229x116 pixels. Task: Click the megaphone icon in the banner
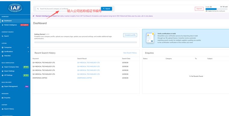coord(34,16)
